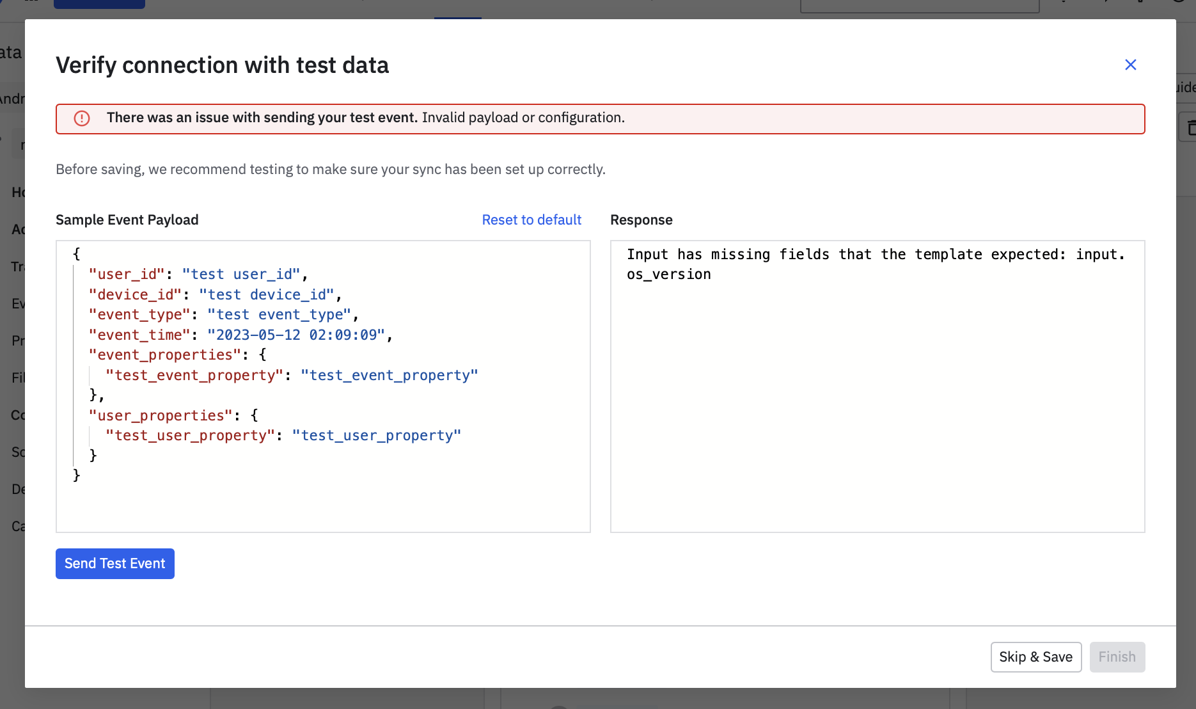Viewport: 1196px width, 709px height.
Task: Reset the payload to default
Action: click(531, 220)
